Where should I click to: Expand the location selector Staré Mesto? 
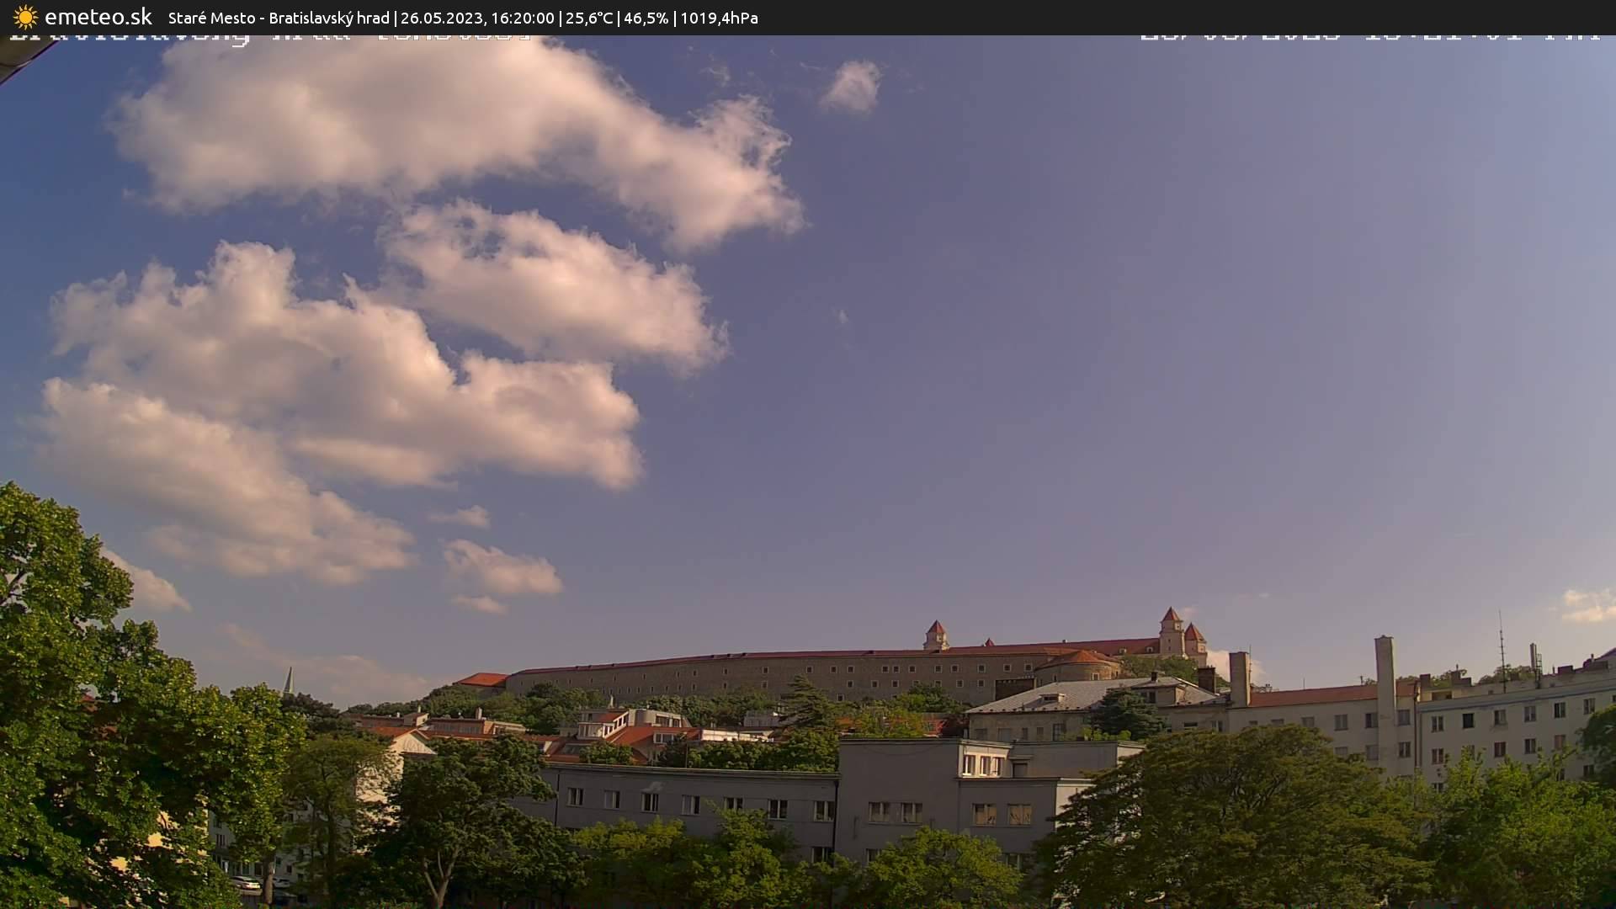point(206,18)
